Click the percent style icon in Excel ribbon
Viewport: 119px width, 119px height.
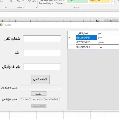click(18, 1)
